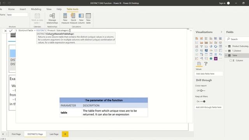The width and height of the screenshot is (249, 140).
Task: Select the Ribbon chart visual
Action: (221, 42)
